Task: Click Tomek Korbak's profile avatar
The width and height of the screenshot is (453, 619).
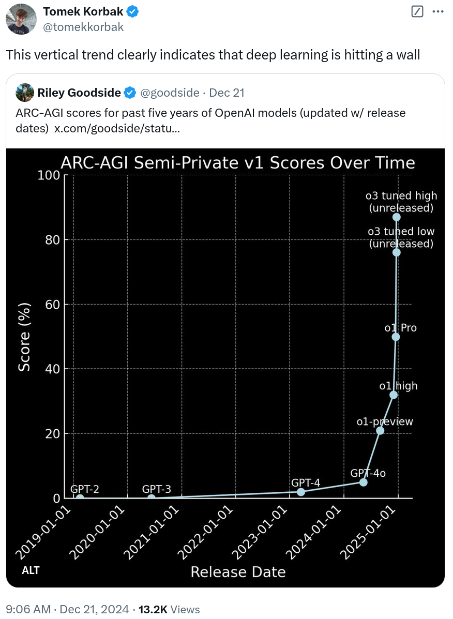Action: 21,19
